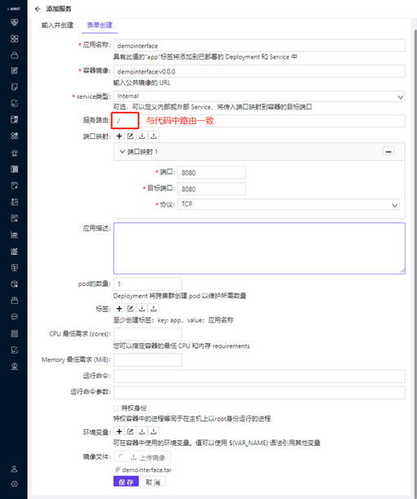
Task: Click the pod的数量 input field
Action: tap(148, 284)
